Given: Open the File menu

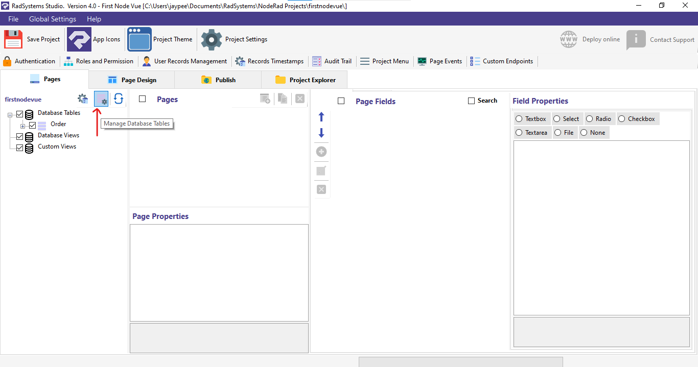Looking at the screenshot, I should tap(13, 19).
